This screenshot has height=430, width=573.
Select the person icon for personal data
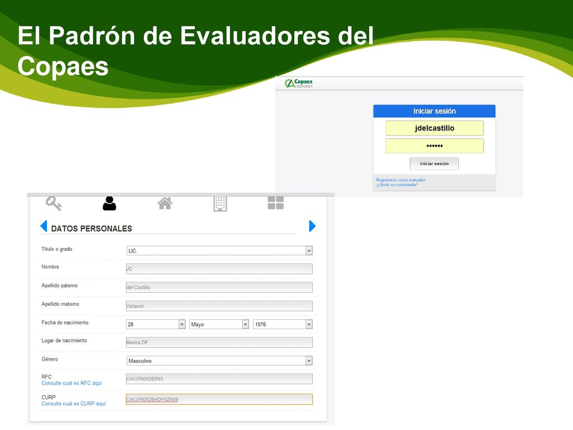(109, 203)
